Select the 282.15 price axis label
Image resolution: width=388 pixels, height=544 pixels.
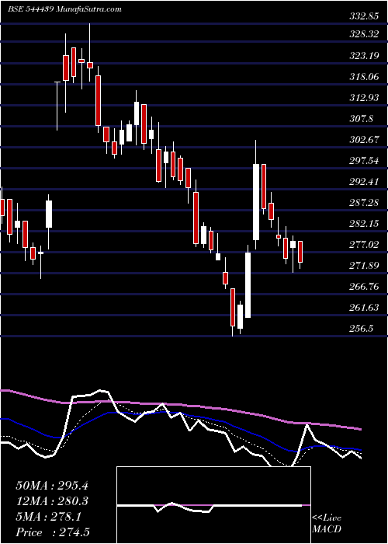coord(363,224)
